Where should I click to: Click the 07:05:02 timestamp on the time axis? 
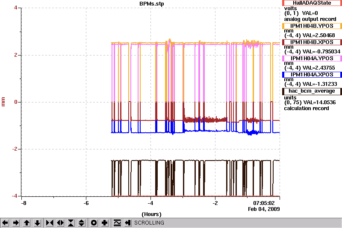point(264,203)
